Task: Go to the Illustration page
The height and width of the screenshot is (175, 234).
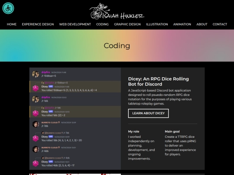Action: pyautogui.click(x=157, y=24)
